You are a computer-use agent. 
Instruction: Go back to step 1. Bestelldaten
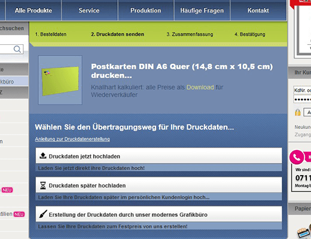(51, 34)
